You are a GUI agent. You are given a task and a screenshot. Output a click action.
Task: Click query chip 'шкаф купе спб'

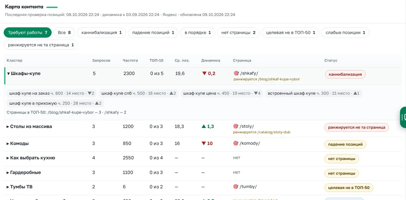[138, 93]
